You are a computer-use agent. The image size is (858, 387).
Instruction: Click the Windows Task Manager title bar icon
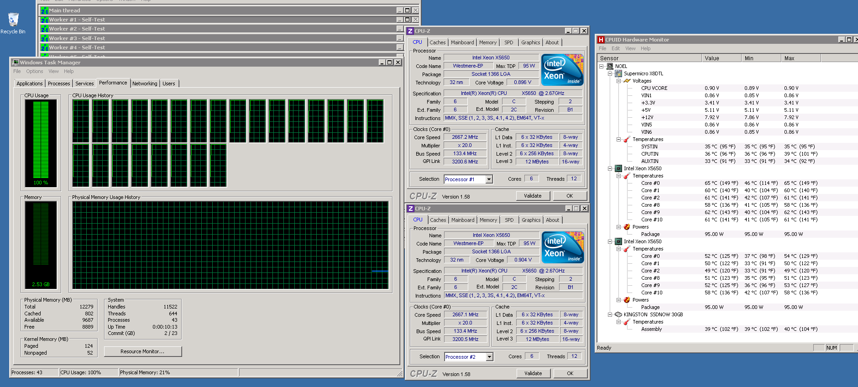pos(16,63)
